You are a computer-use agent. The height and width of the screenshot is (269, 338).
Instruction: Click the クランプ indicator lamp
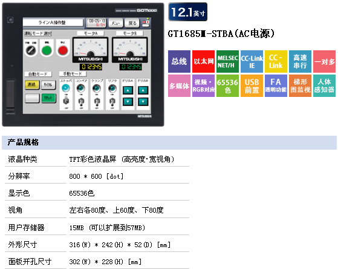click(x=97, y=88)
